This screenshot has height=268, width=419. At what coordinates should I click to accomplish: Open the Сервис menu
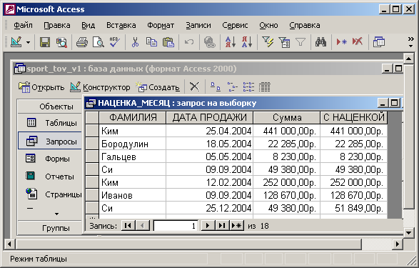[235, 25]
